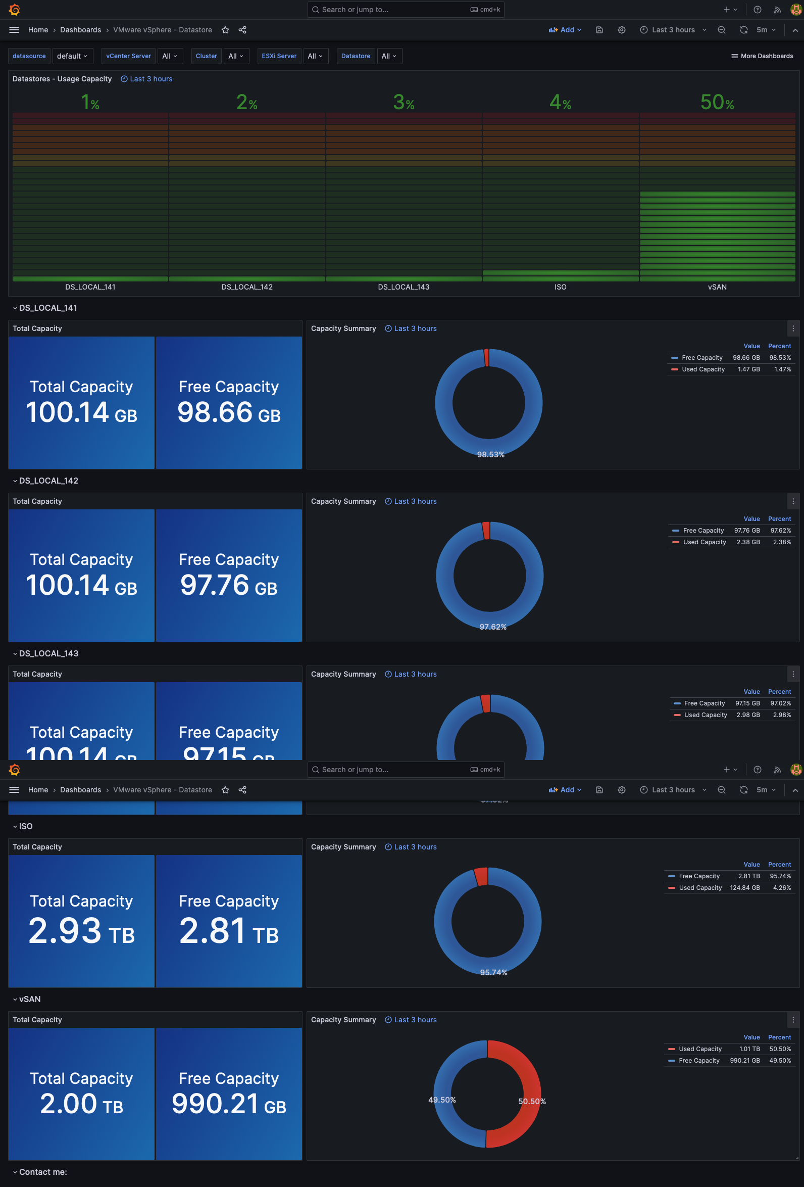
Task: Collapse the vSAN row
Action: 27,999
